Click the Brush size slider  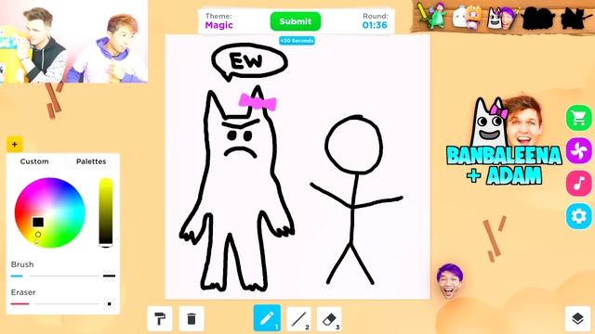click(54, 276)
